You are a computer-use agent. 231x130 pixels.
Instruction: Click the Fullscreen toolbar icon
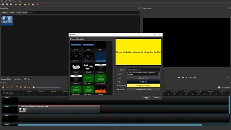(x=33, y=4)
